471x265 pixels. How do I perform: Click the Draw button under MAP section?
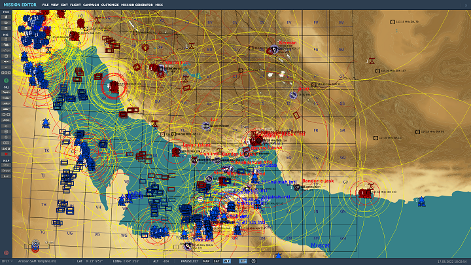tap(6, 170)
